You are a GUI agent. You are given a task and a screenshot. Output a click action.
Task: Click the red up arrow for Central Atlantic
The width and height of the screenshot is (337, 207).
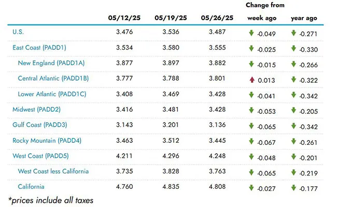coord(252,80)
